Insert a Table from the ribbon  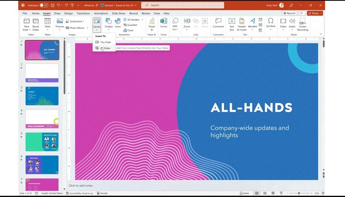click(x=48, y=24)
